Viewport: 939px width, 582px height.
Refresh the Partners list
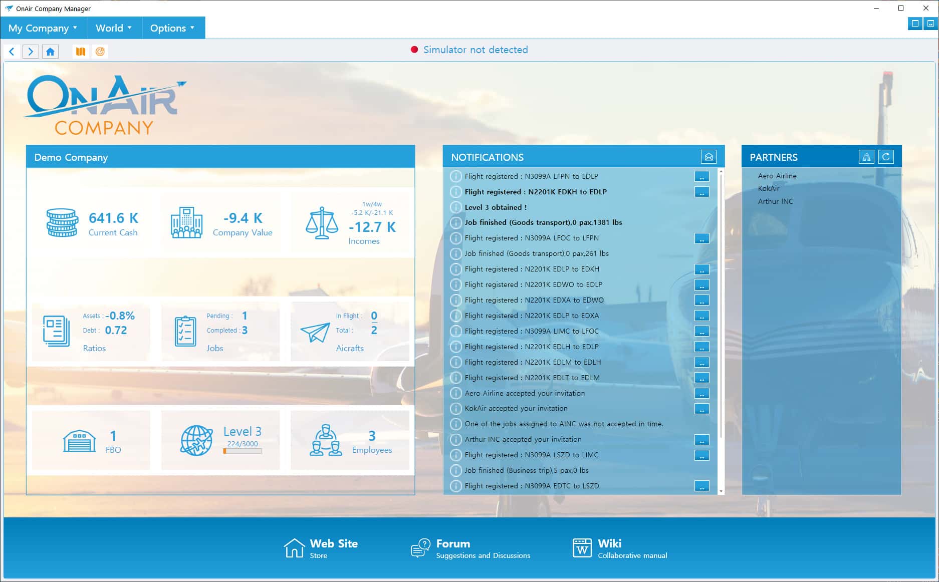tap(886, 157)
